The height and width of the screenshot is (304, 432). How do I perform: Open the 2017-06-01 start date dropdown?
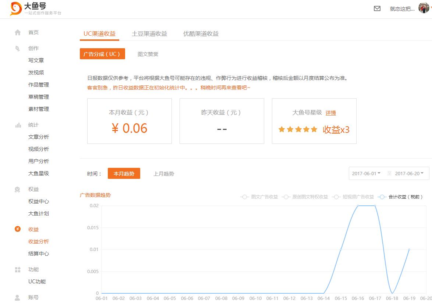(367, 173)
